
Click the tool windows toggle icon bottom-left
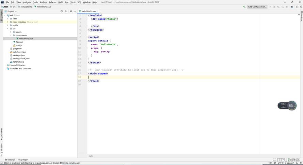(x=2, y=163)
